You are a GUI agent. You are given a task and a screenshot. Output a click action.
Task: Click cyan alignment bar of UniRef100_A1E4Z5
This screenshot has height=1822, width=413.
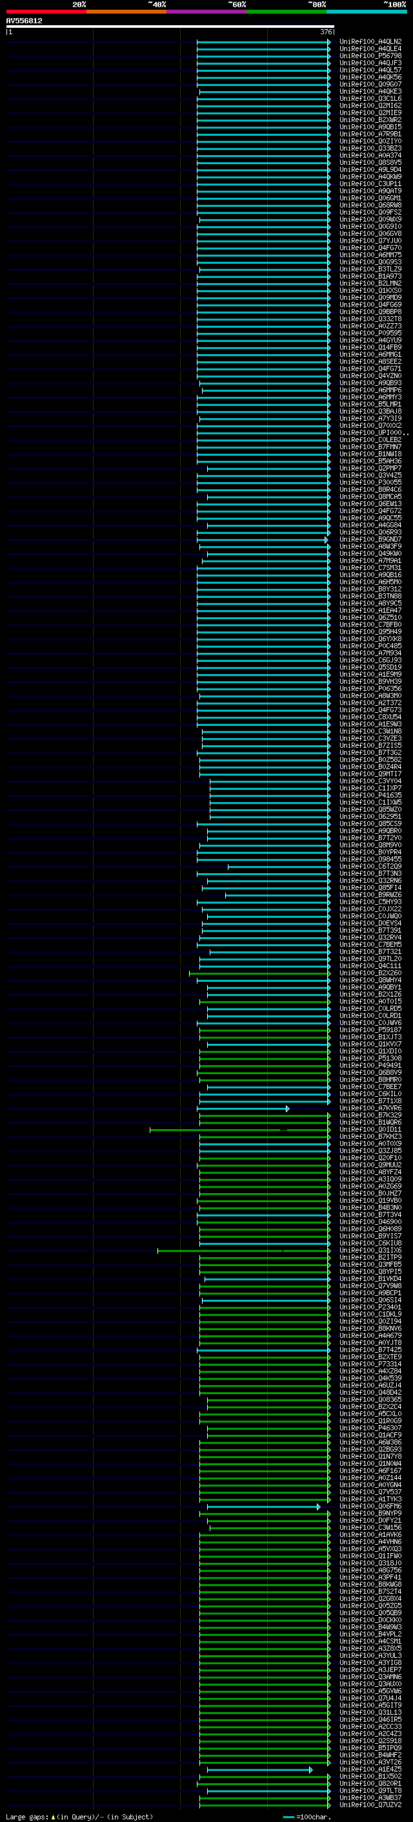pos(260,1770)
